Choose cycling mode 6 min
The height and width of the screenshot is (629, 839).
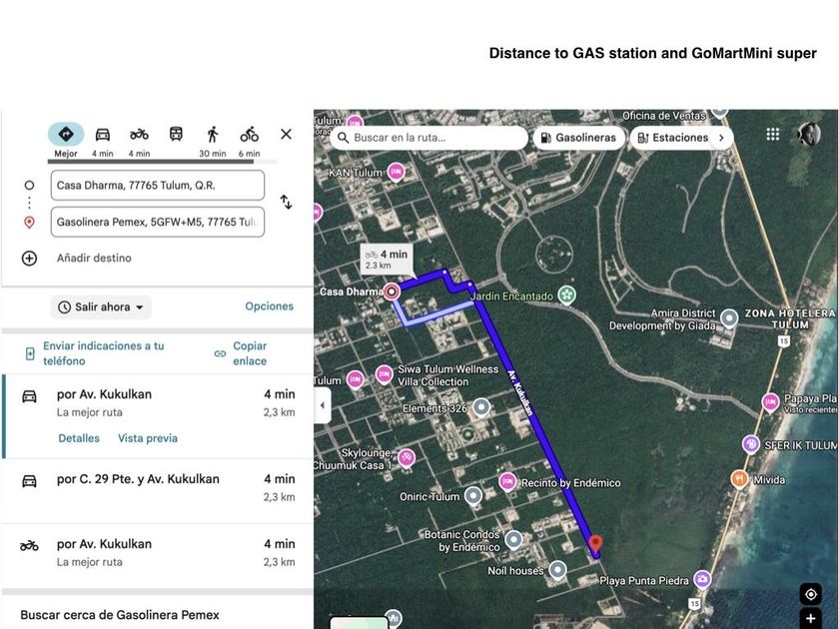pos(249,140)
